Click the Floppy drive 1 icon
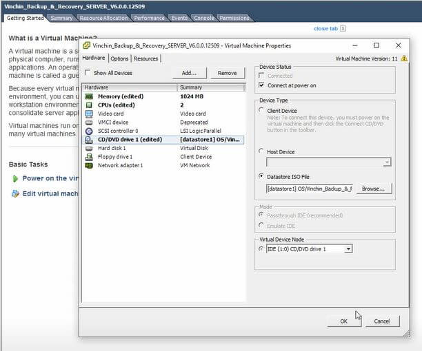Image resolution: width=422 pixels, height=351 pixels. (89, 157)
